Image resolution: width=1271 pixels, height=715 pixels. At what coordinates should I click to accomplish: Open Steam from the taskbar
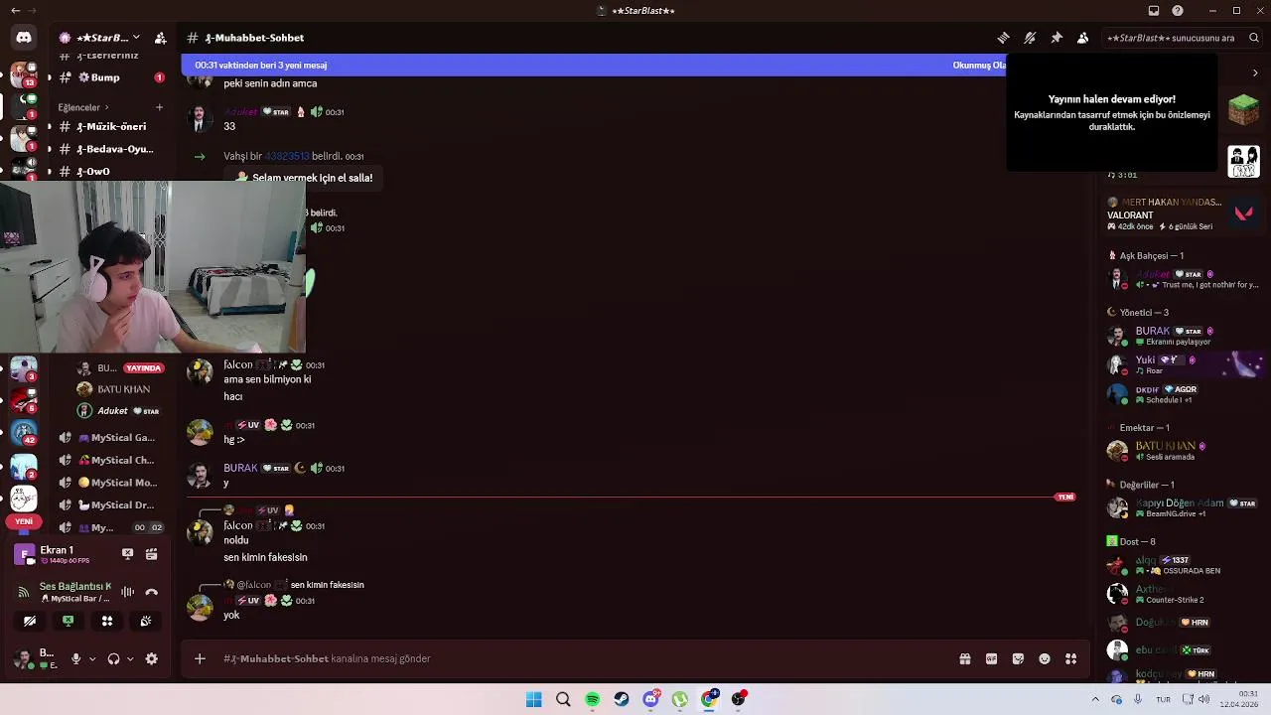[622, 699]
